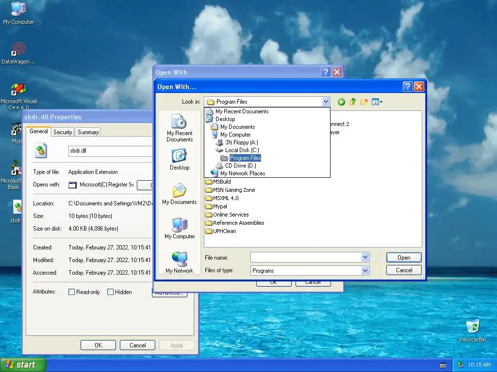Screen dimensions: 497x372
Task: Create a new folder icon
Action: (364, 102)
